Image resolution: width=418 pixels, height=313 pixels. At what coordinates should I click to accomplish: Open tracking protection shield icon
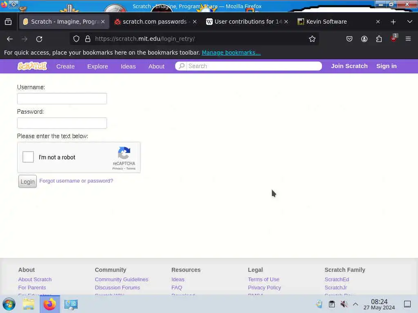[x=76, y=39]
